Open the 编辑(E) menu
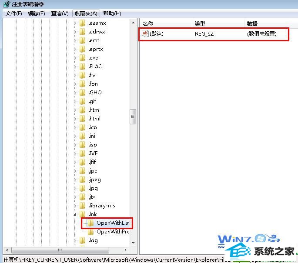Viewport: 298px width, 263px height. point(37,13)
